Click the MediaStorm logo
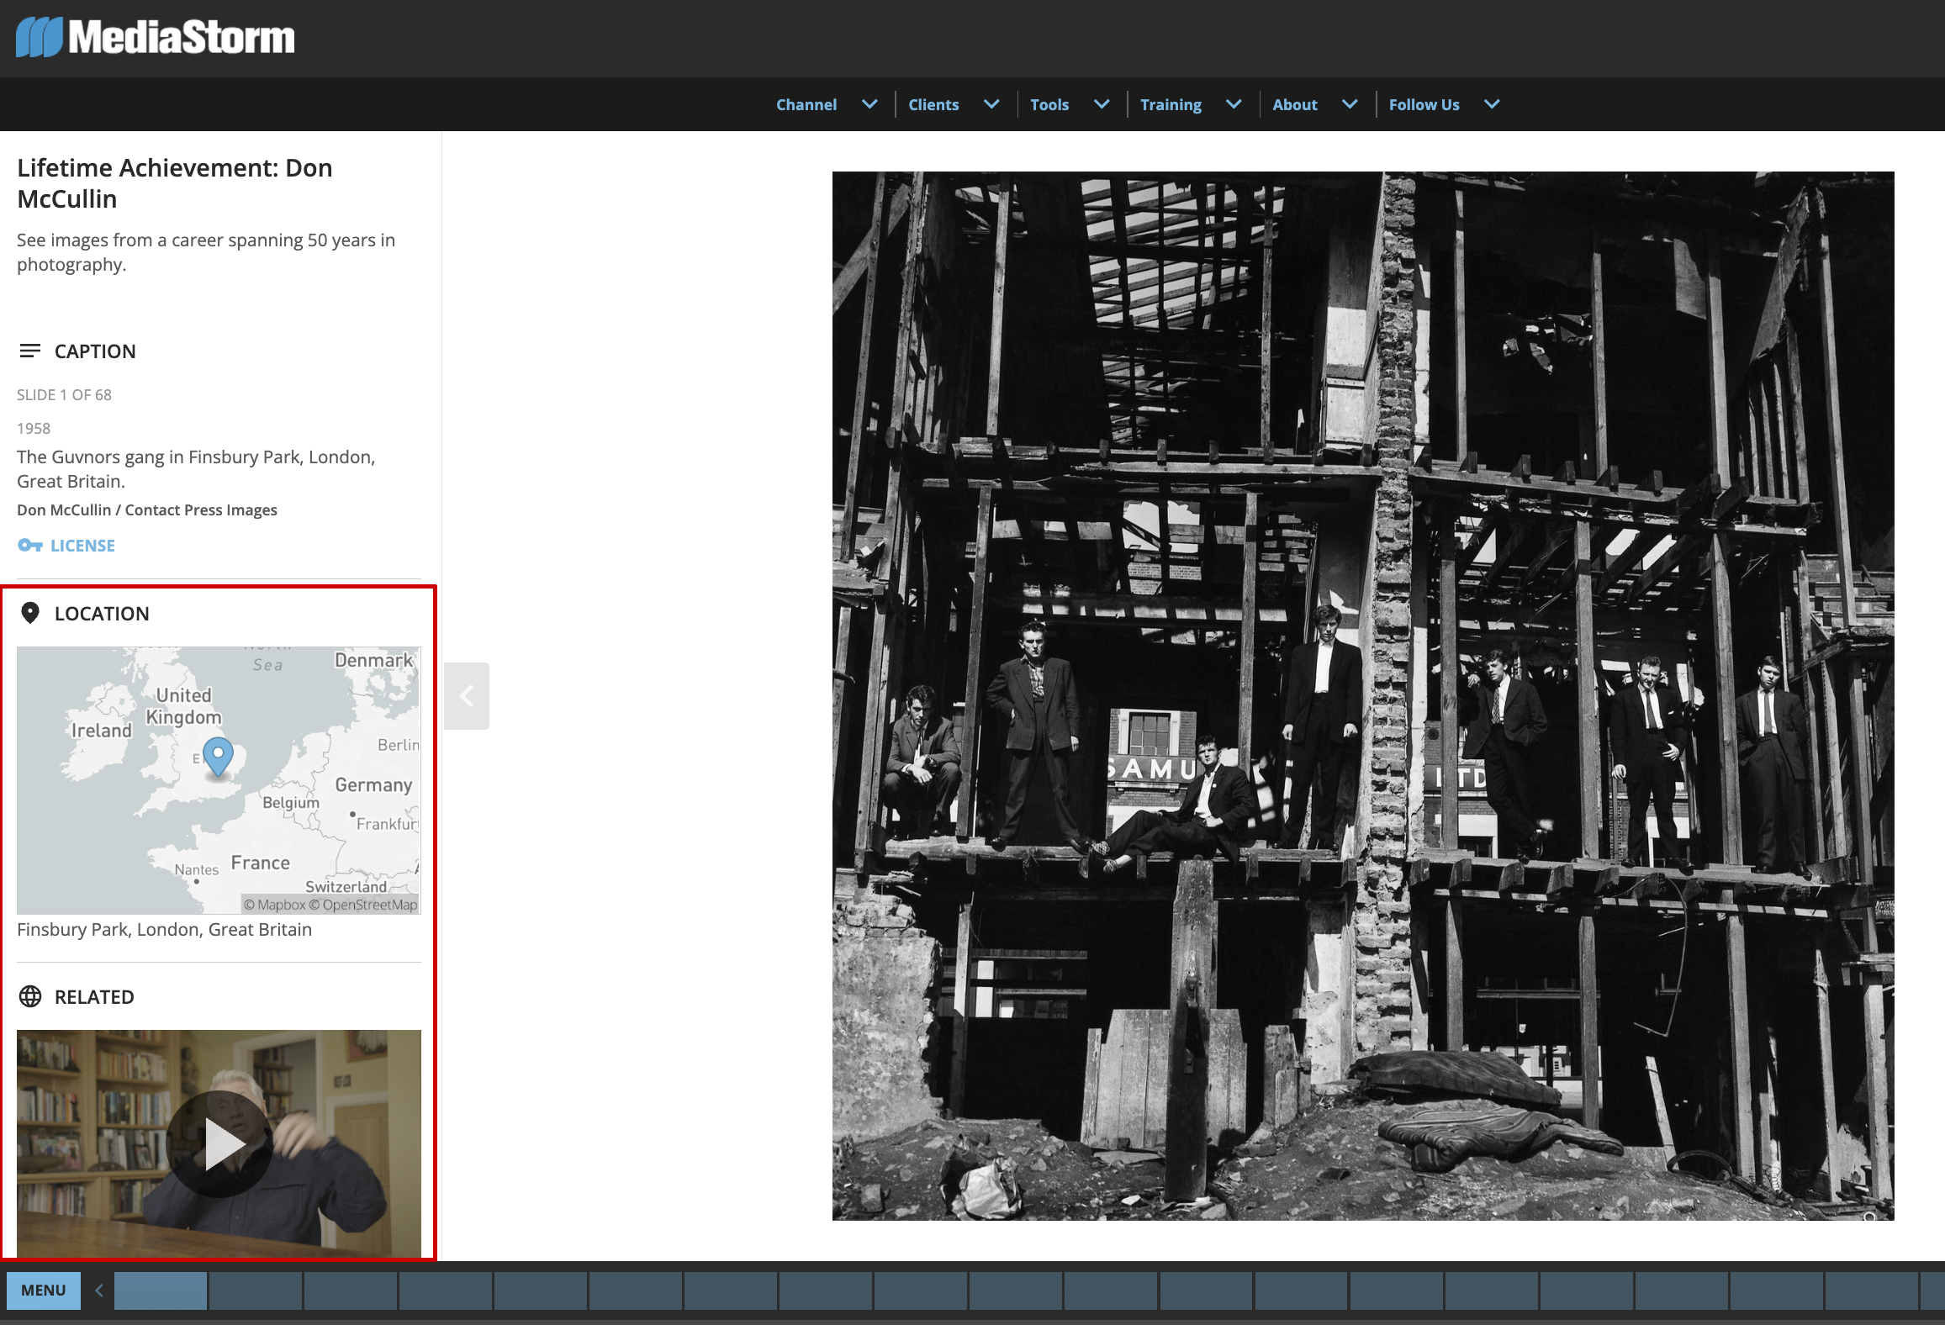Image resolution: width=1945 pixels, height=1325 pixels. [156, 38]
